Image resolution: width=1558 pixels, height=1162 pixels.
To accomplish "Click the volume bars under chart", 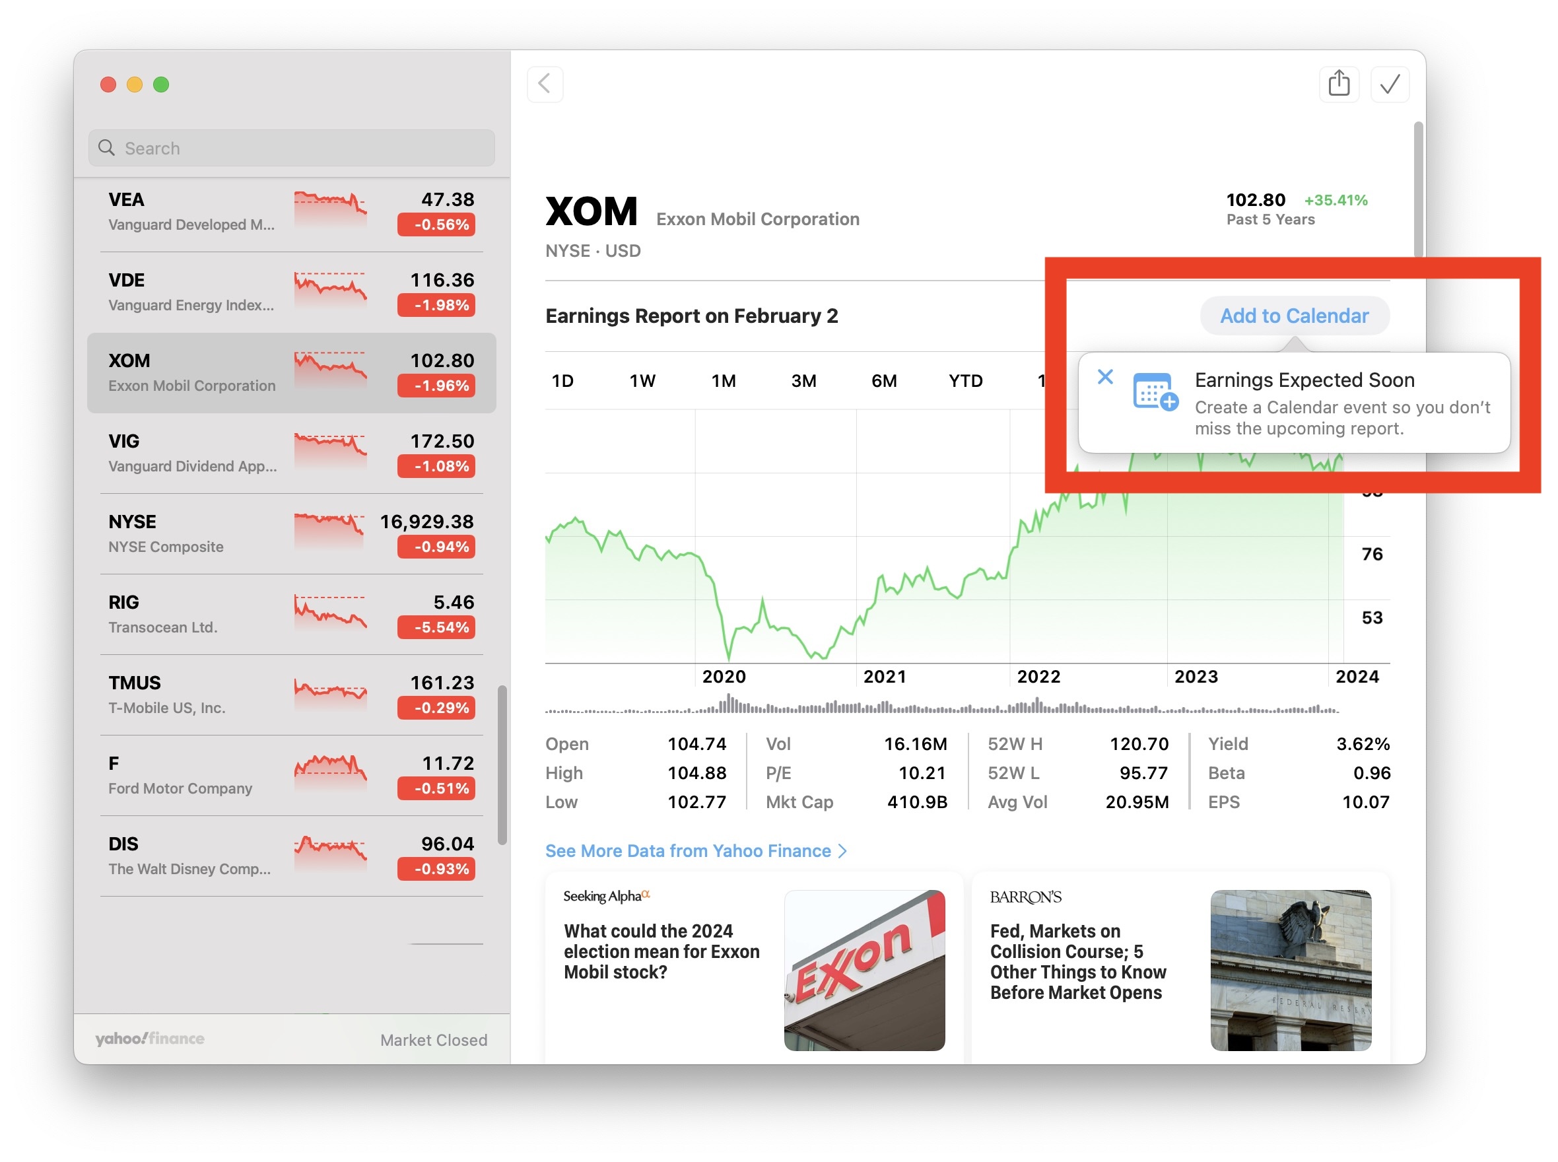I will click(x=942, y=704).
